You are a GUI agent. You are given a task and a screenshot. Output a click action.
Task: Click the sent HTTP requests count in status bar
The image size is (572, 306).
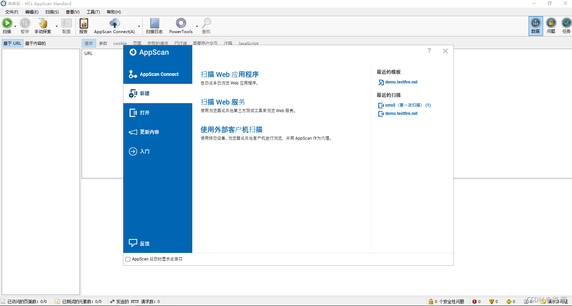[138, 302]
